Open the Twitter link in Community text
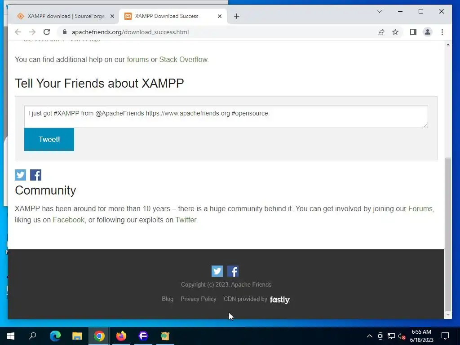 [186, 220]
